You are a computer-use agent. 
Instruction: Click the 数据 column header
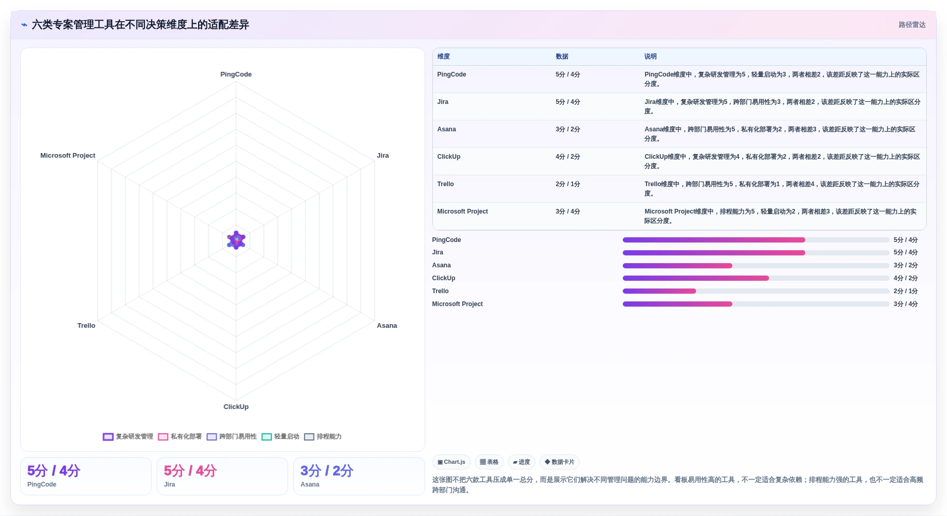tap(562, 56)
